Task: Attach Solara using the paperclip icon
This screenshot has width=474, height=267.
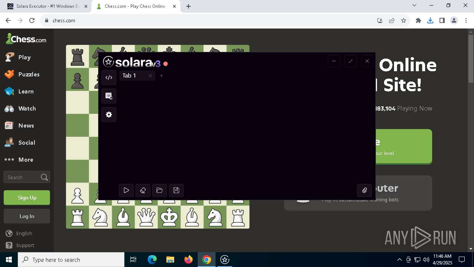Action: pyautogui.click(x=364, y=190)
